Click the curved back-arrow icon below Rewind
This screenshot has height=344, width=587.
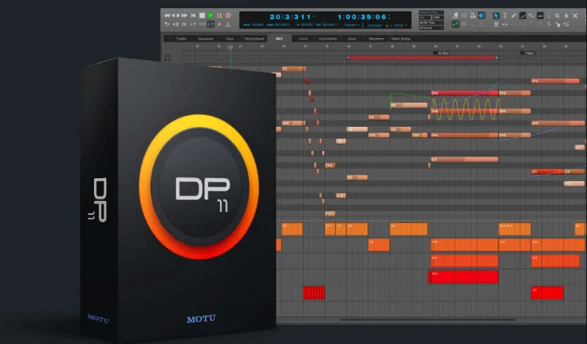coord(167,24)
